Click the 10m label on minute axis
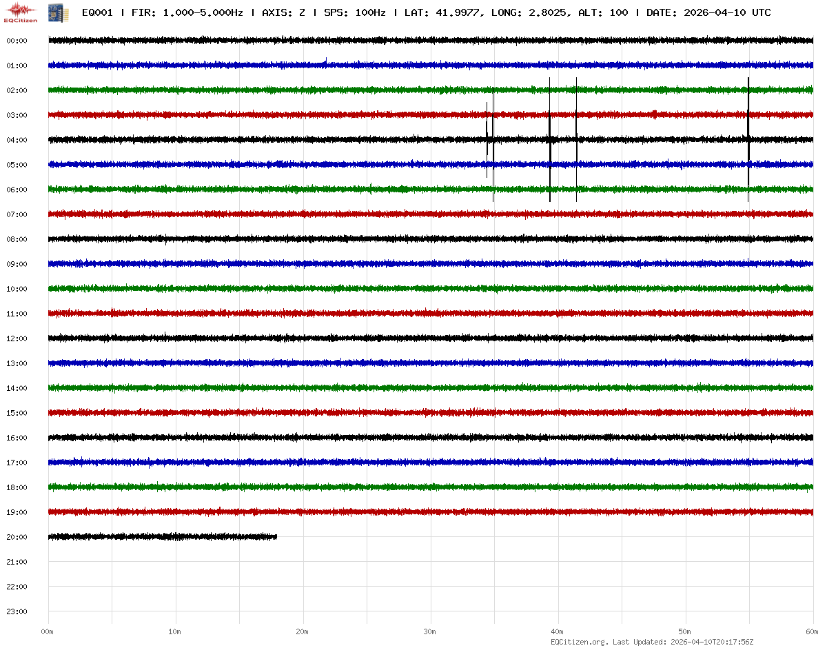 pyautogui.click(x=175, y=631)
